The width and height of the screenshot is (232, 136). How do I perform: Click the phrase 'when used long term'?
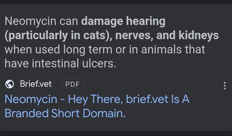tap(59, 50)
